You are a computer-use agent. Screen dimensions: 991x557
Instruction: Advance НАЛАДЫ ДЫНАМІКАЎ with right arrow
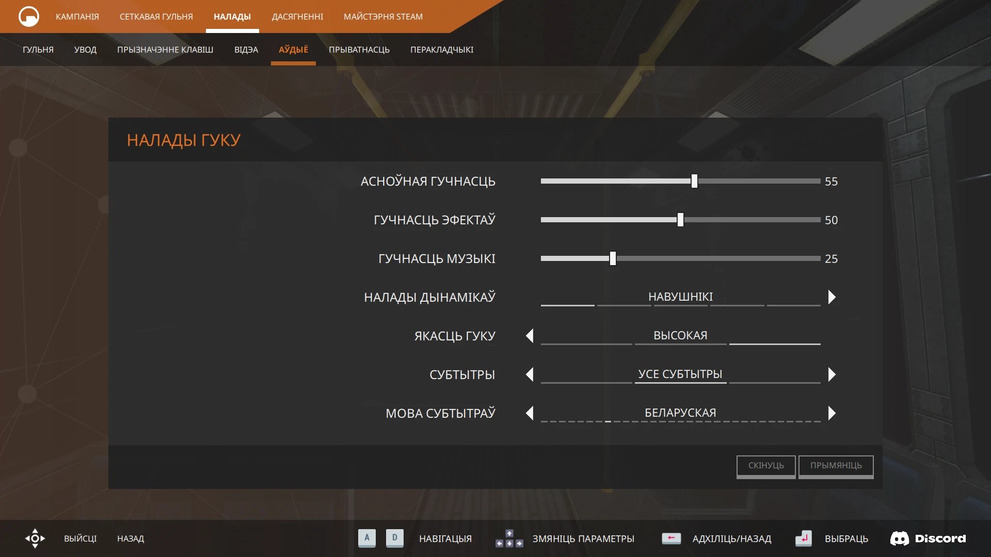pyautogui.click(x=832, y=297)
